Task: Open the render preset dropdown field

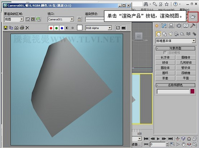Action: click(95, 19)
